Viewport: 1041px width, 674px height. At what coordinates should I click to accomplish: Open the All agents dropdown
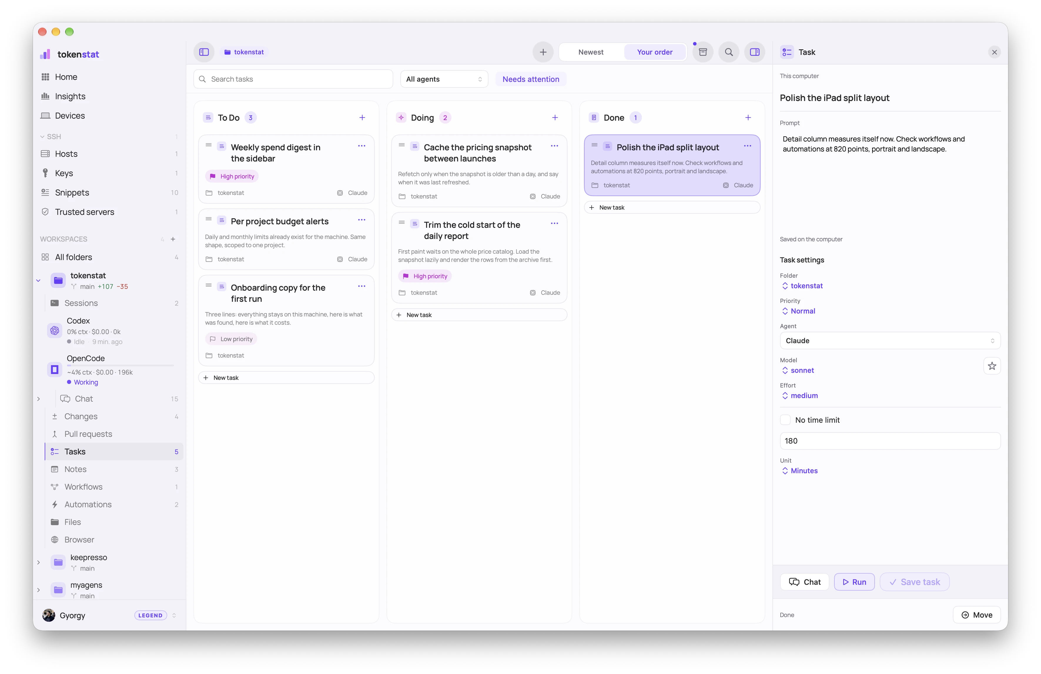coord(444,79)
